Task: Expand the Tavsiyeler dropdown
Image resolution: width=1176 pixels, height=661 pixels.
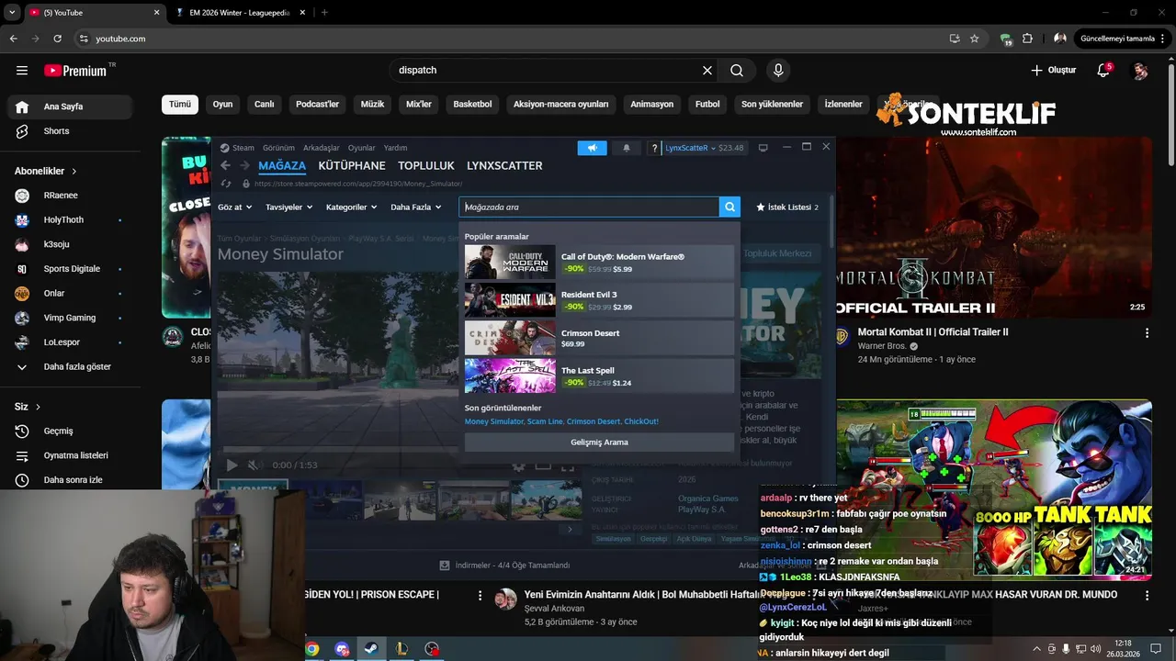Action: pos(288,207)
